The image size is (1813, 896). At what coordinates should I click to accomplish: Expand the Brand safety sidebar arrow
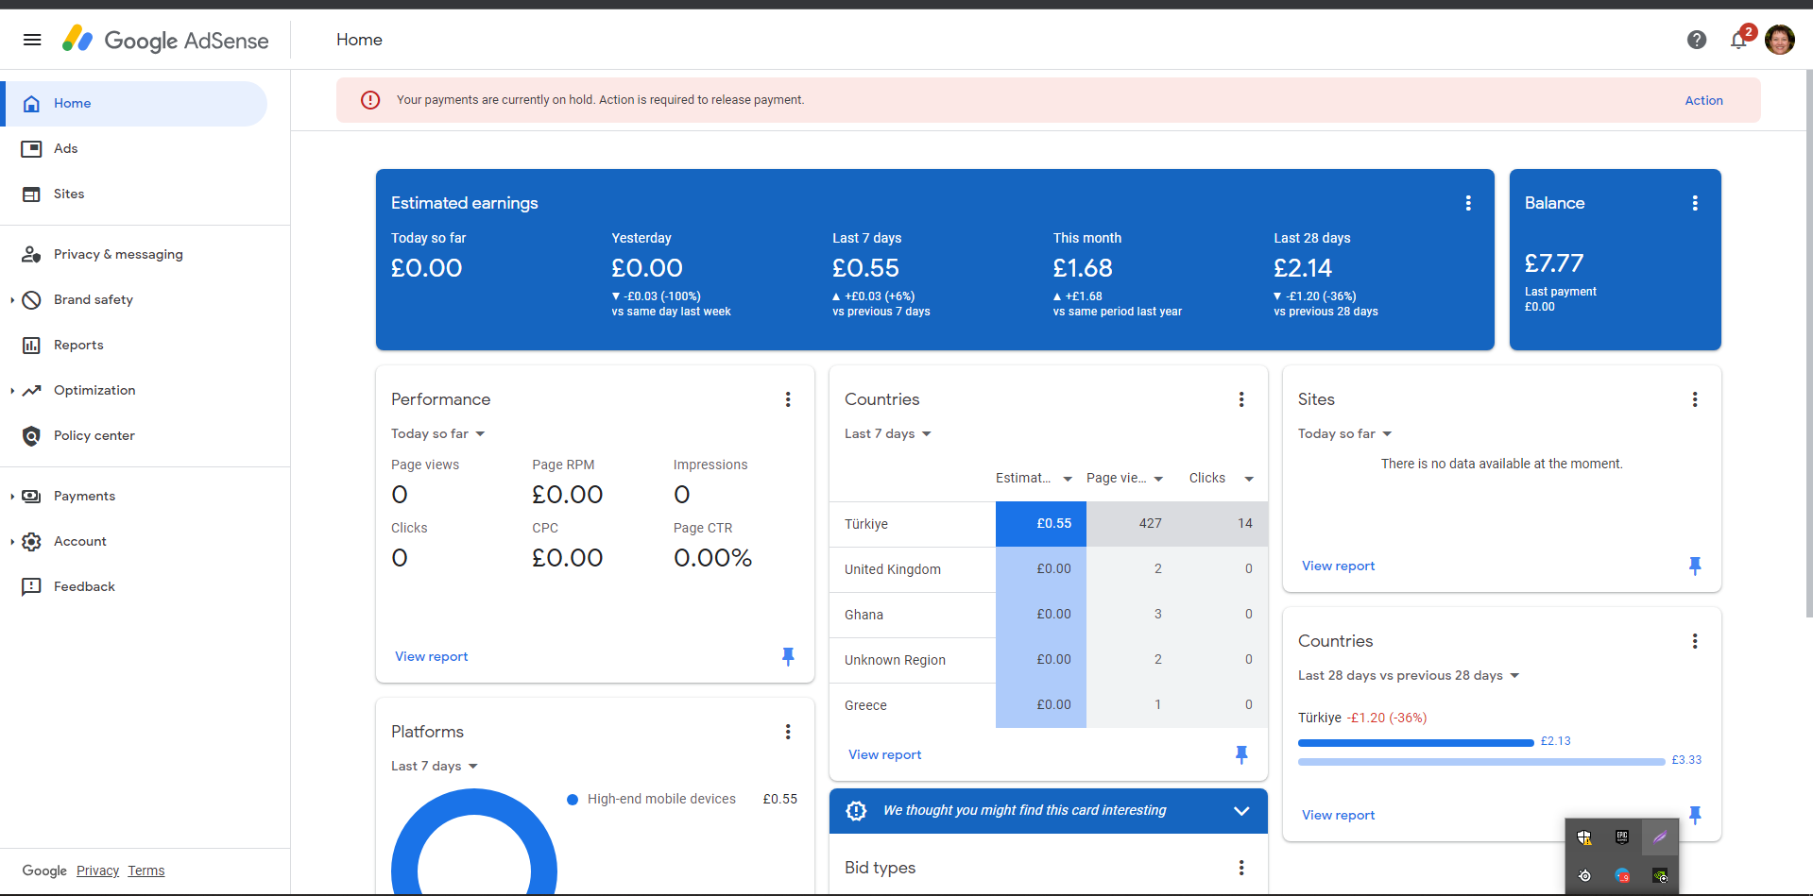point(11,300)
